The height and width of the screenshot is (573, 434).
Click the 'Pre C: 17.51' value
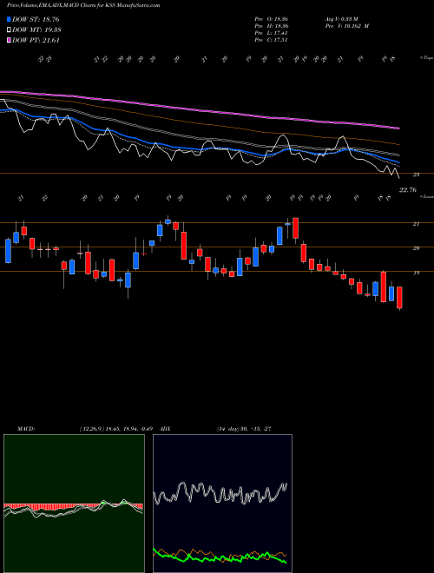point(270,40)
